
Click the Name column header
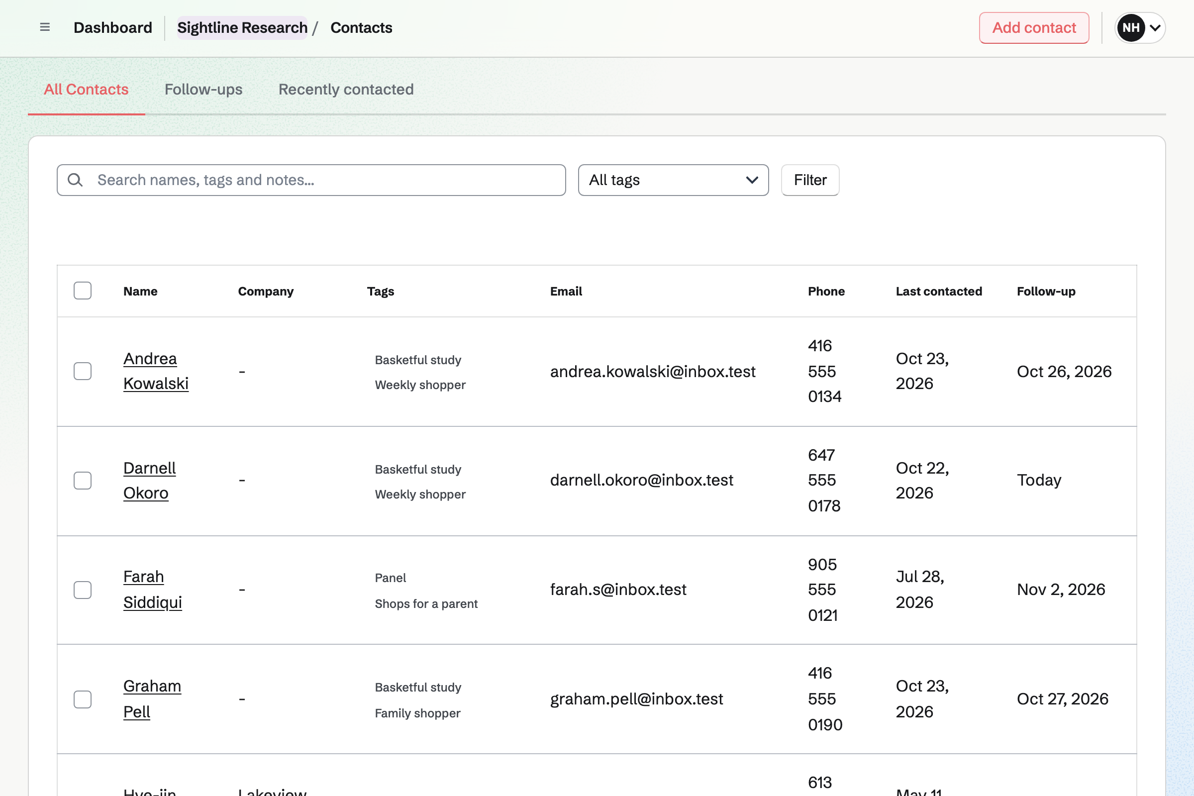(x=141, y=291)
